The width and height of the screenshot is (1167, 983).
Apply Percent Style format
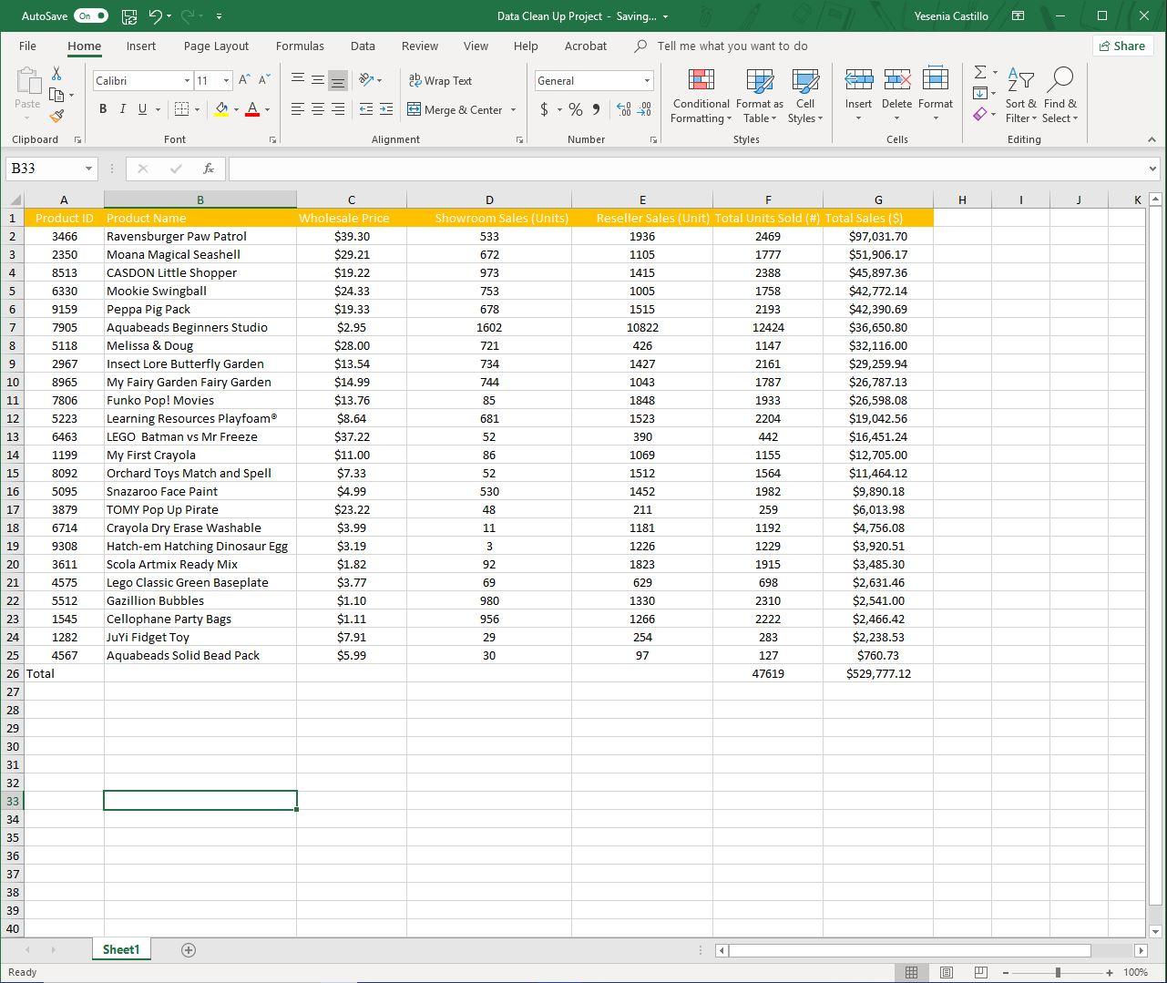point(576,109)
